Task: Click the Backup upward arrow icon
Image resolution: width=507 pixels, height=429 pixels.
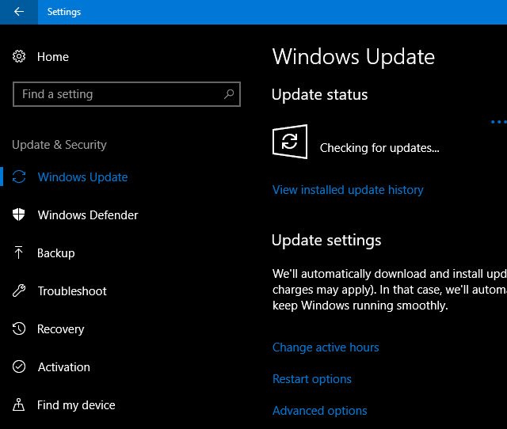Action: point(18,252)
